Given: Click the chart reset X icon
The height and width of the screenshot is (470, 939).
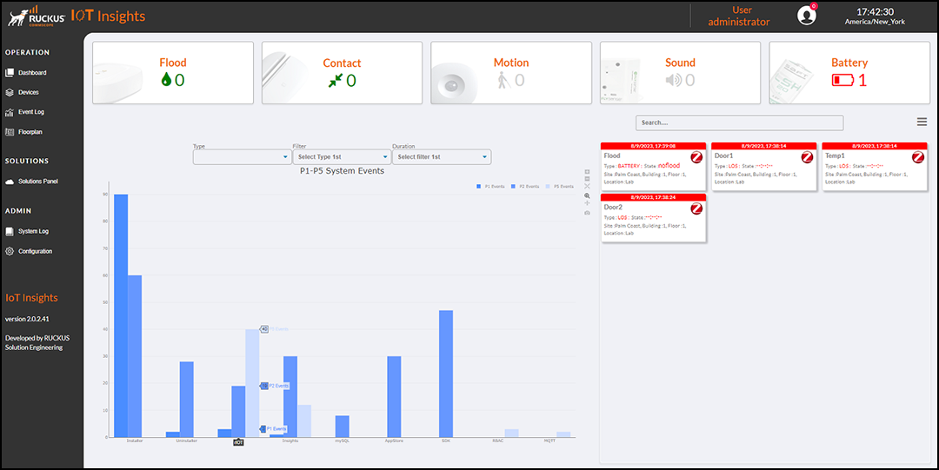Looking at the screenshot, I should click(x=587, y=186).
